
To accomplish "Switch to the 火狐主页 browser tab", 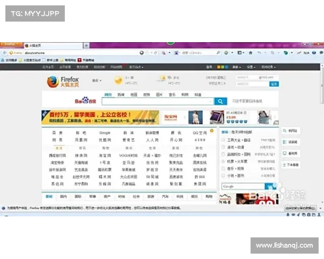I will click(53, 45).
